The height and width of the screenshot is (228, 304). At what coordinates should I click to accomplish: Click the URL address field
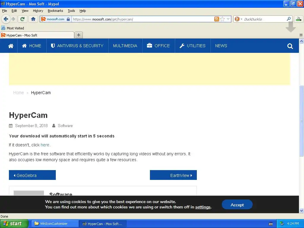click(143, 19)
